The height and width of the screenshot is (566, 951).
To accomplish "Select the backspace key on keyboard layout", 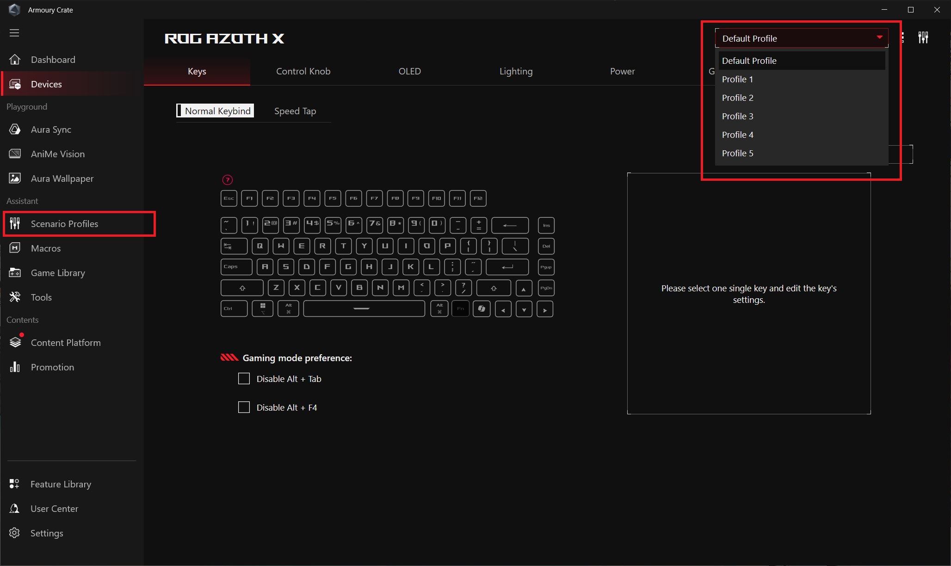I will [x=510, y=225].
